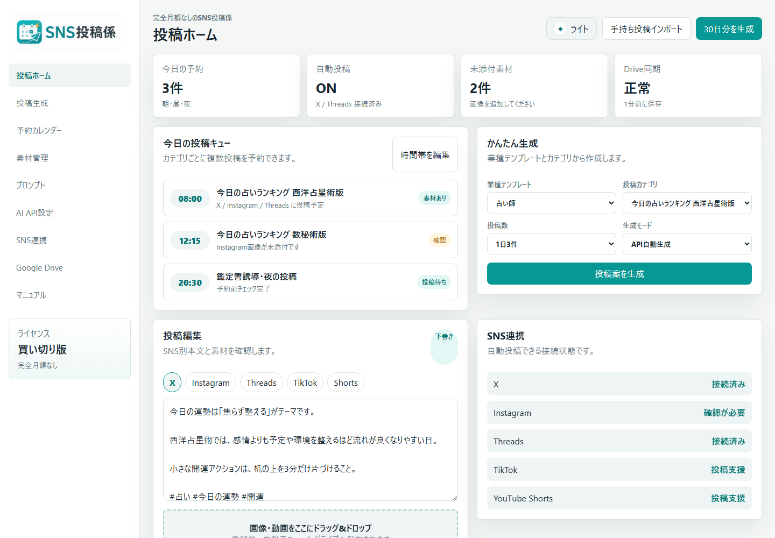Open the 投稿カテゴリ dropdown
Image resolution: width=775 pixels, height=538 pixels.
coord(687,203)
